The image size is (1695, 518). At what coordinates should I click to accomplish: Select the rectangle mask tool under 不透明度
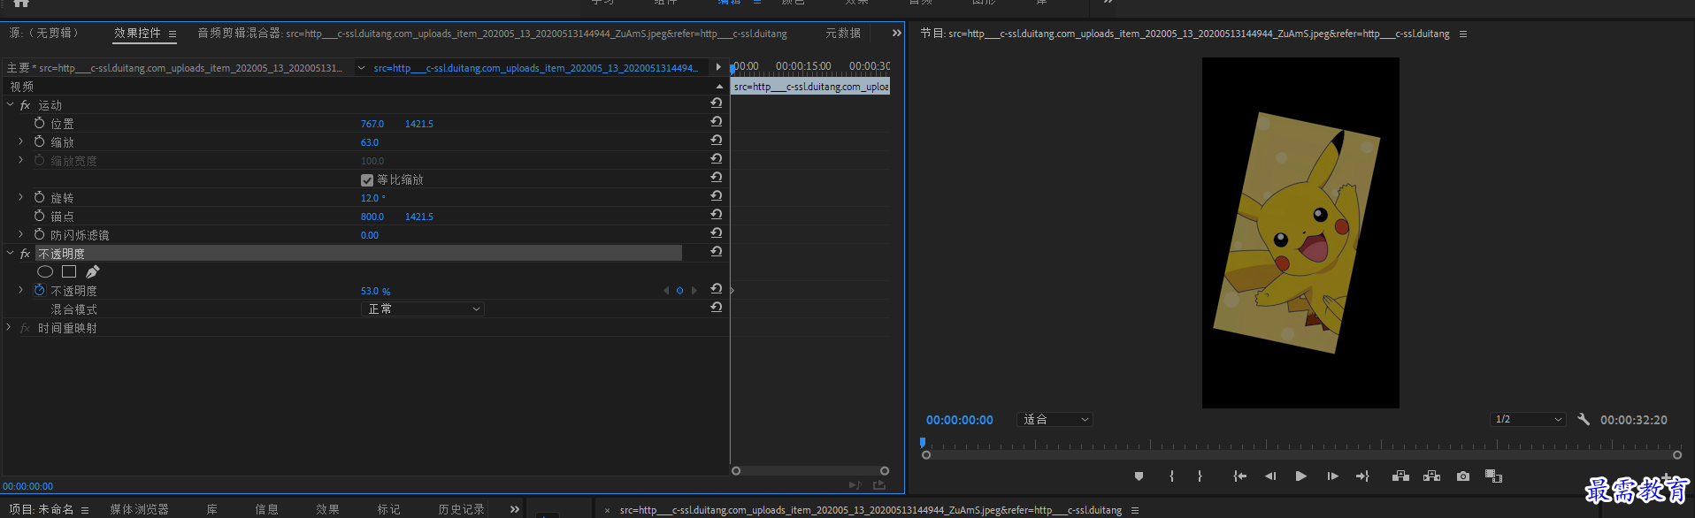click(69, 271)
